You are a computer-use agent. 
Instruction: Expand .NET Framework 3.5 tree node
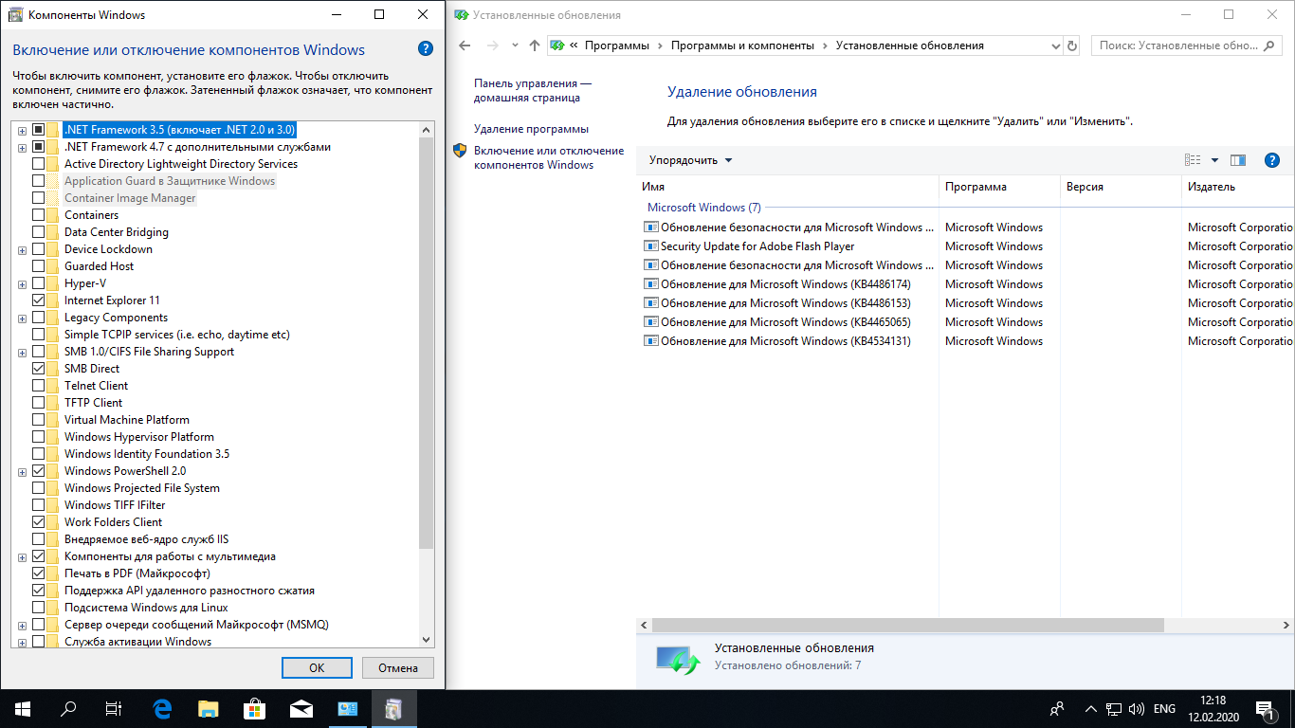tap(22, 130)
